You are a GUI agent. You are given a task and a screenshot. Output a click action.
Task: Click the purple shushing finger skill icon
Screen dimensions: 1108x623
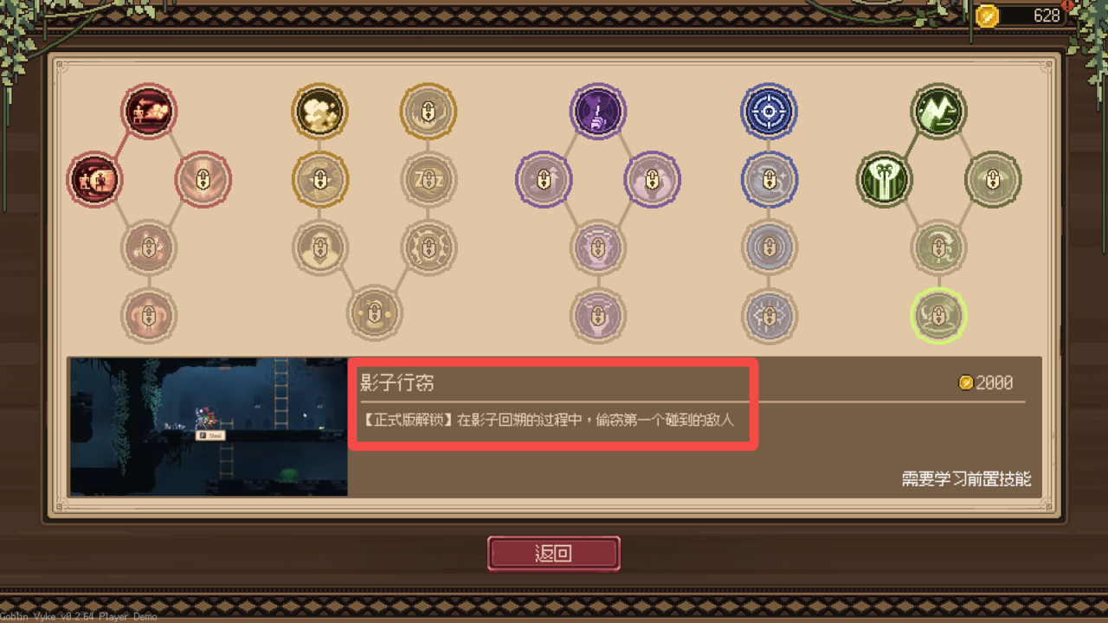(x=598, y=112)
